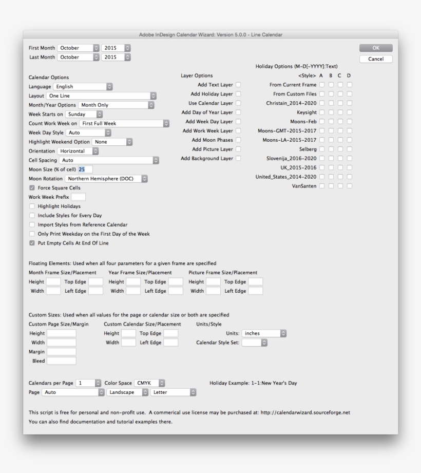Uncheck Force Square Cells

click(x=32, y=187)
